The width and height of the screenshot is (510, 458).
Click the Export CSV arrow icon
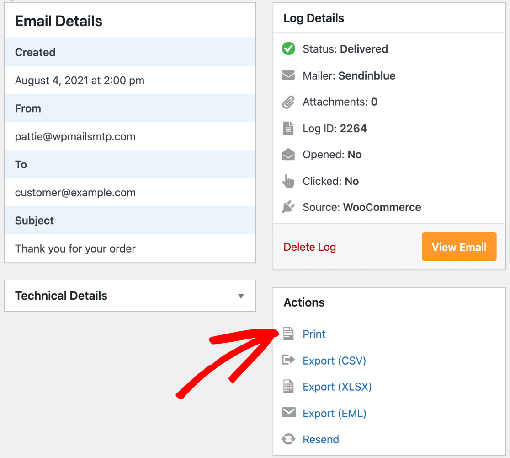[288, 360]
